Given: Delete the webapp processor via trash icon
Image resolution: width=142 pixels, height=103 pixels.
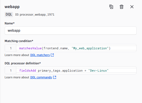Looking at the screenshot, I should 122,7.
